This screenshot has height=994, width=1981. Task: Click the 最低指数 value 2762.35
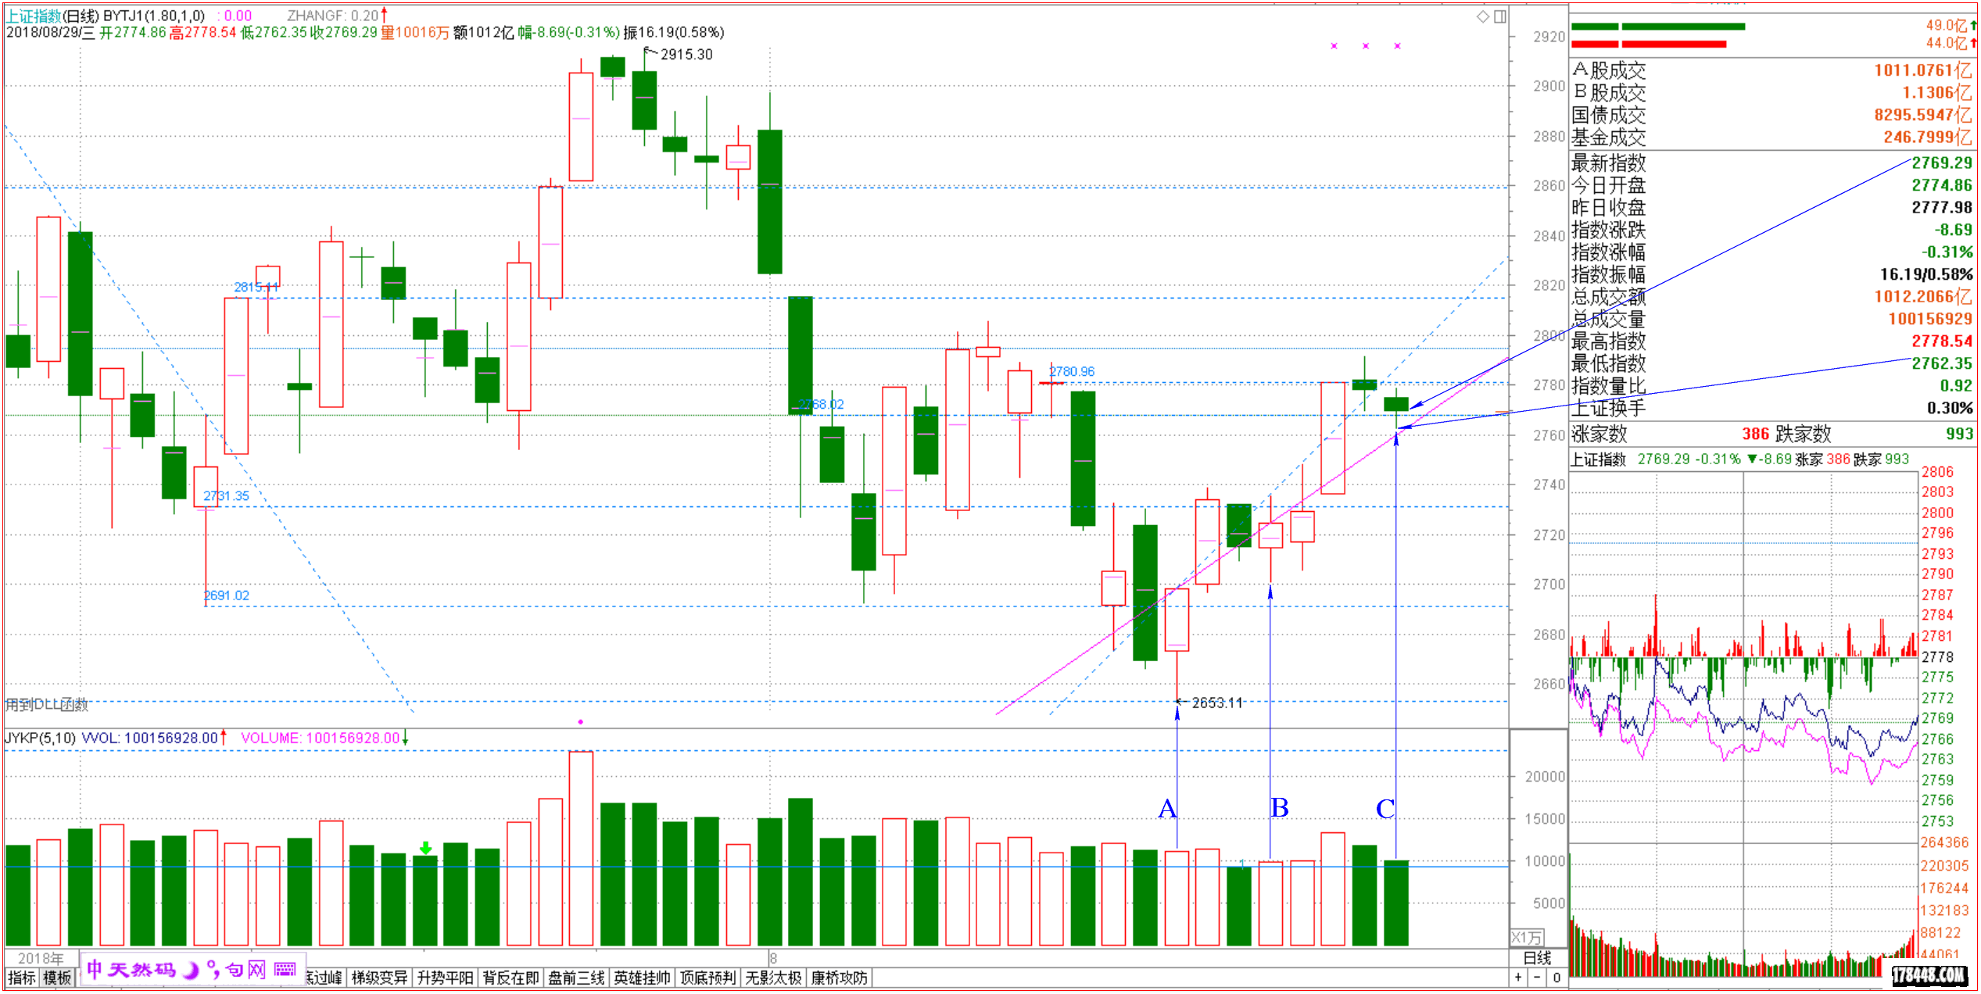1942,363
